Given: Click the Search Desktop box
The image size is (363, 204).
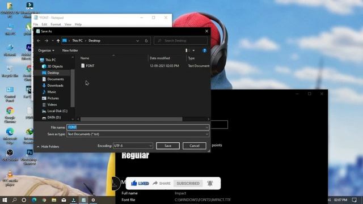Looking at the screenshot, I should [x=180, y=41].
